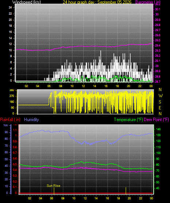Click the "04" hour label under the temperature graph
The height and width of the screenshot is (203, 170).
[x=40, y=198]
